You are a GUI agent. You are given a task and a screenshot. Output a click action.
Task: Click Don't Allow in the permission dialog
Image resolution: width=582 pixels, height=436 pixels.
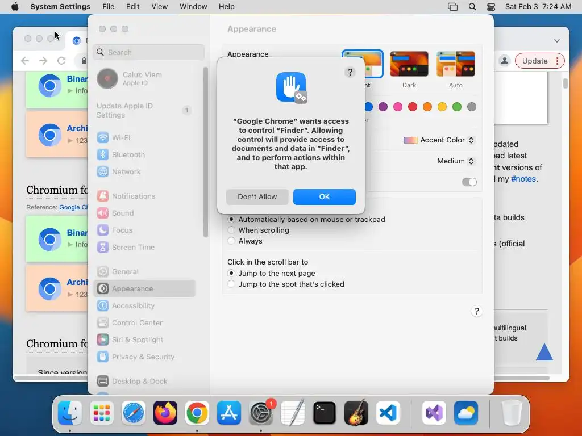[x=257, y=196]
